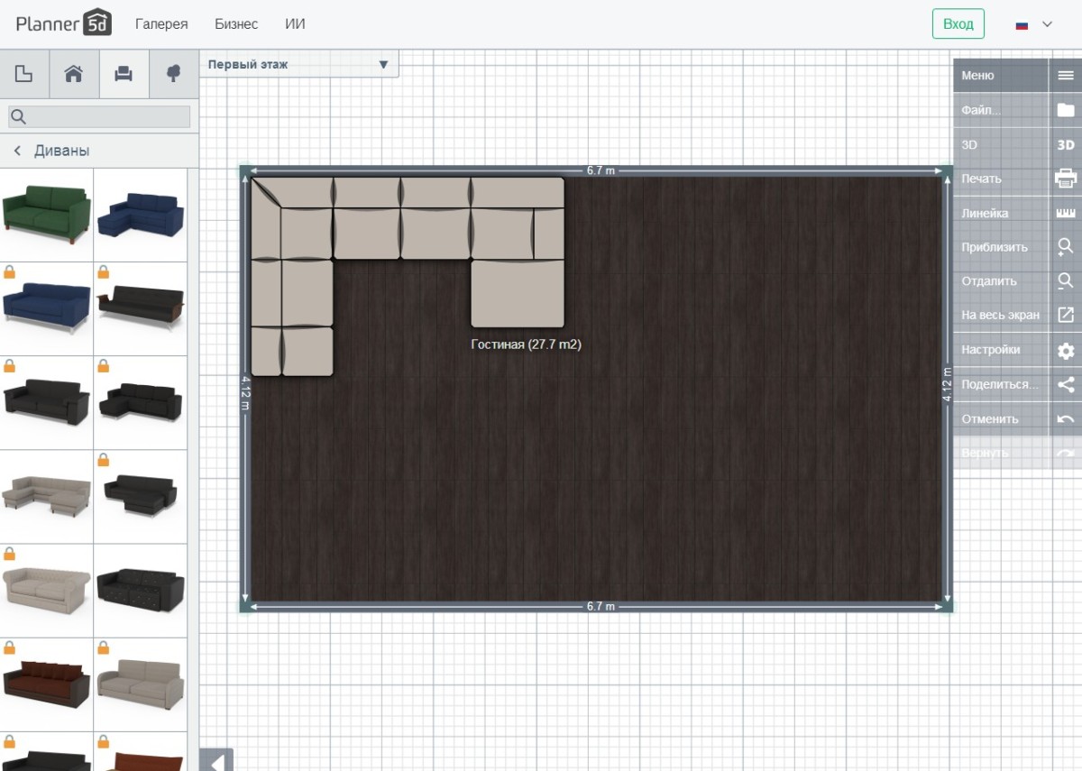Select the locked blue sofa with metal legs

(x=47, y=308)
